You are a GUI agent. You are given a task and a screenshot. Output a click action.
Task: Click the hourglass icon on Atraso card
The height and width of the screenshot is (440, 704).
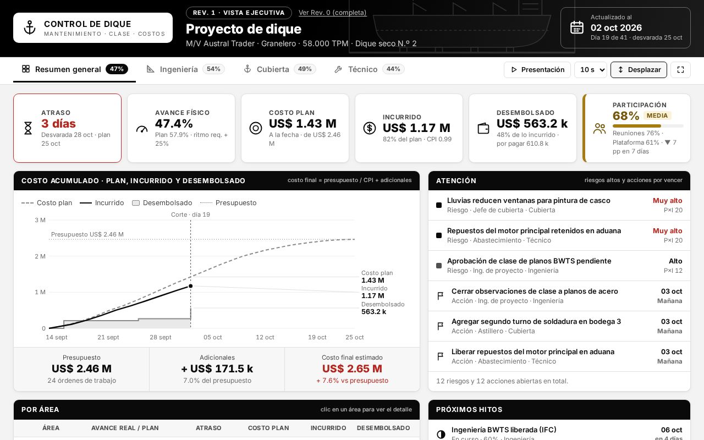tap(28, 128)
